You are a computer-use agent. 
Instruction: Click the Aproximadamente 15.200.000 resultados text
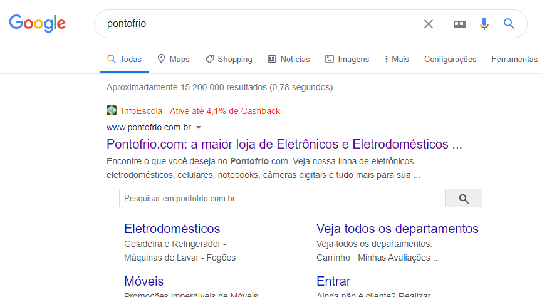tap(219, 87)
